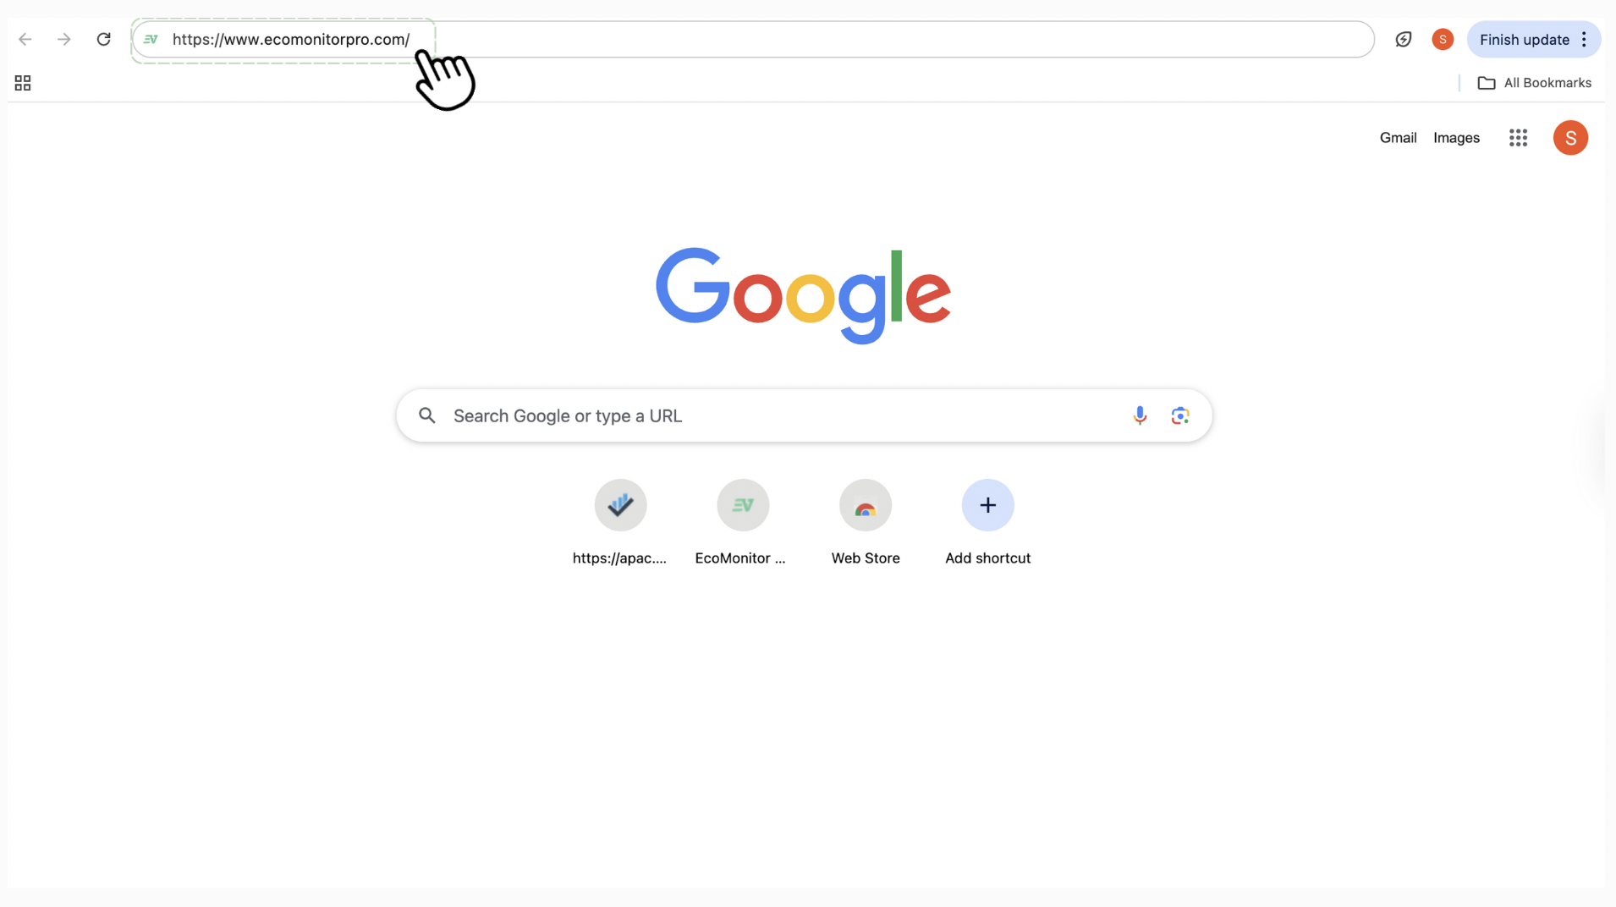1616x907 pixels.
Task: Click the browser back arrow
Action: (25, 39)
